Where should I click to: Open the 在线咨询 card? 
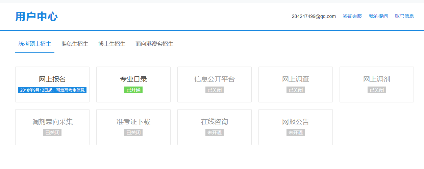pos(215,127)
